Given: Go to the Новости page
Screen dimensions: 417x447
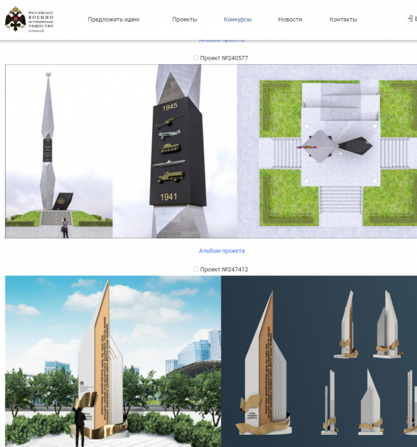Looking at the screenshot, I should (x=290, y=20).
